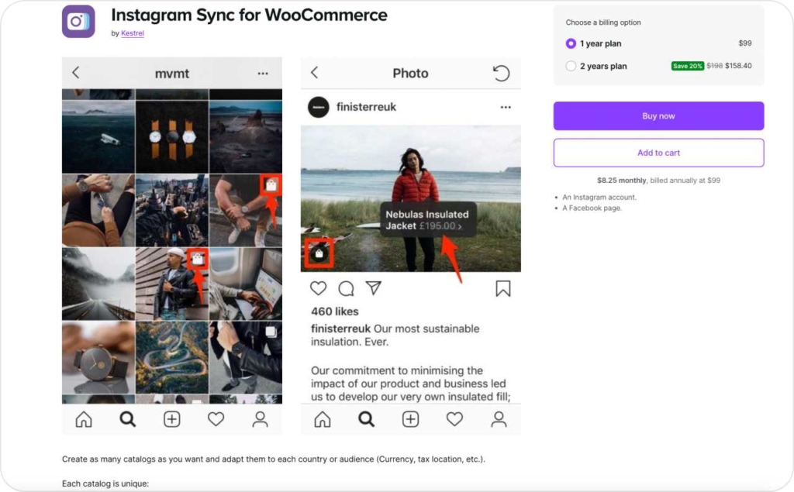Tap heart activity icon in mvmt bottom bar
Image resolution: width=794 pixels, height=492 pixels.
216,419
